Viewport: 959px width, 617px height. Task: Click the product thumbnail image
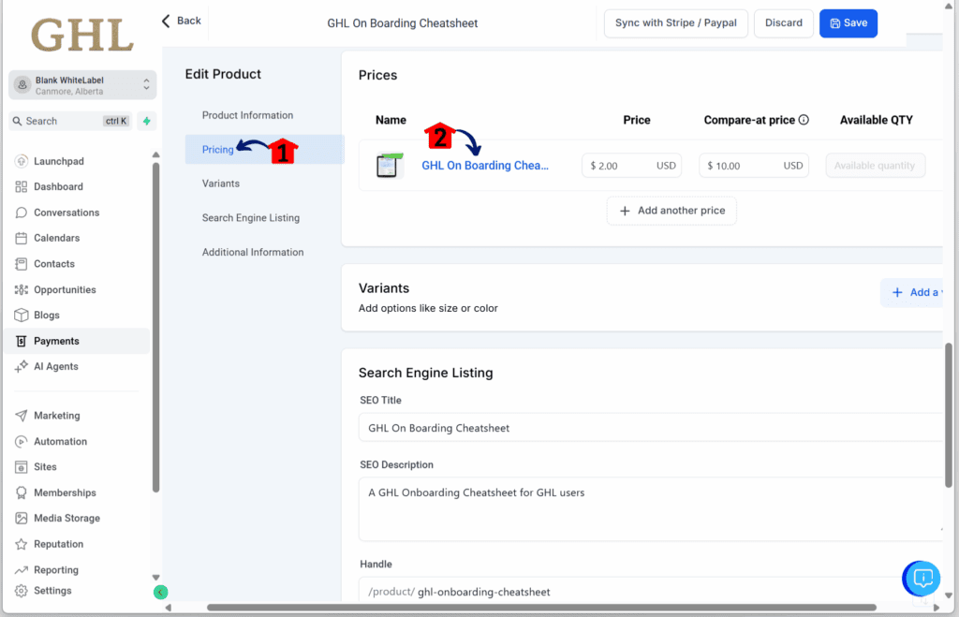point(390,165)
